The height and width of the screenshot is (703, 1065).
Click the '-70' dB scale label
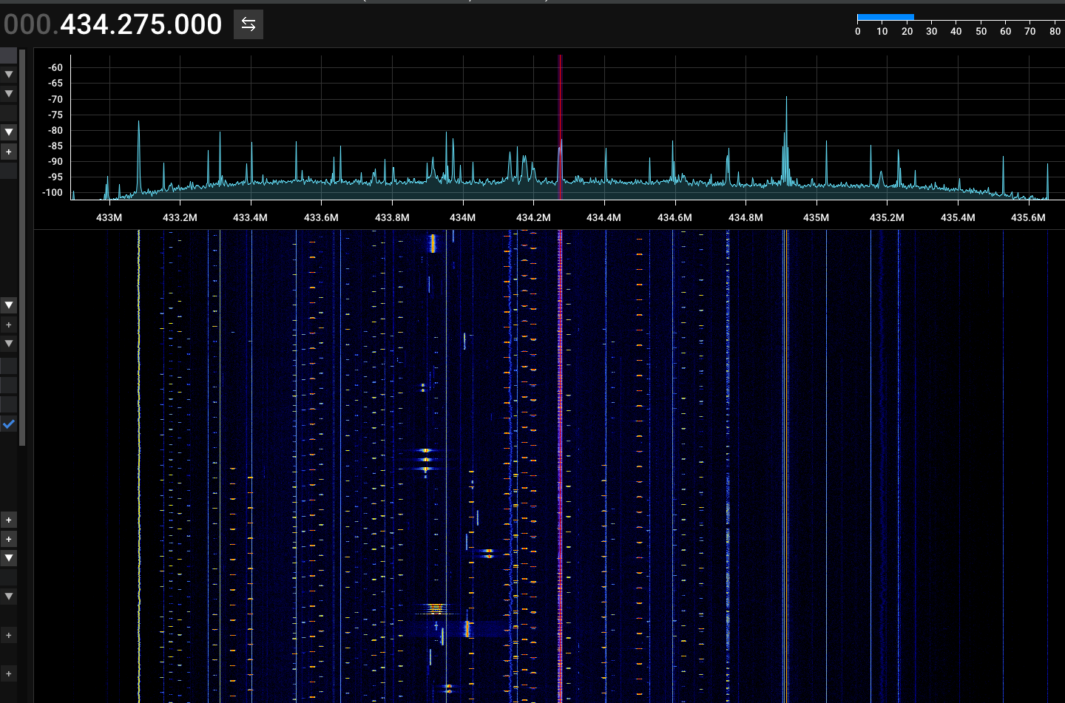[x=55, y=99]
